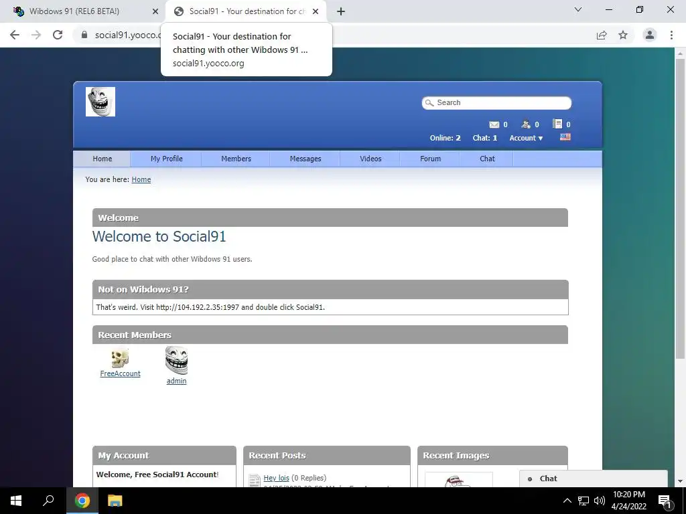Select the Home menu item
This screenshot has height=514, width=686.
tap(102, 159)
